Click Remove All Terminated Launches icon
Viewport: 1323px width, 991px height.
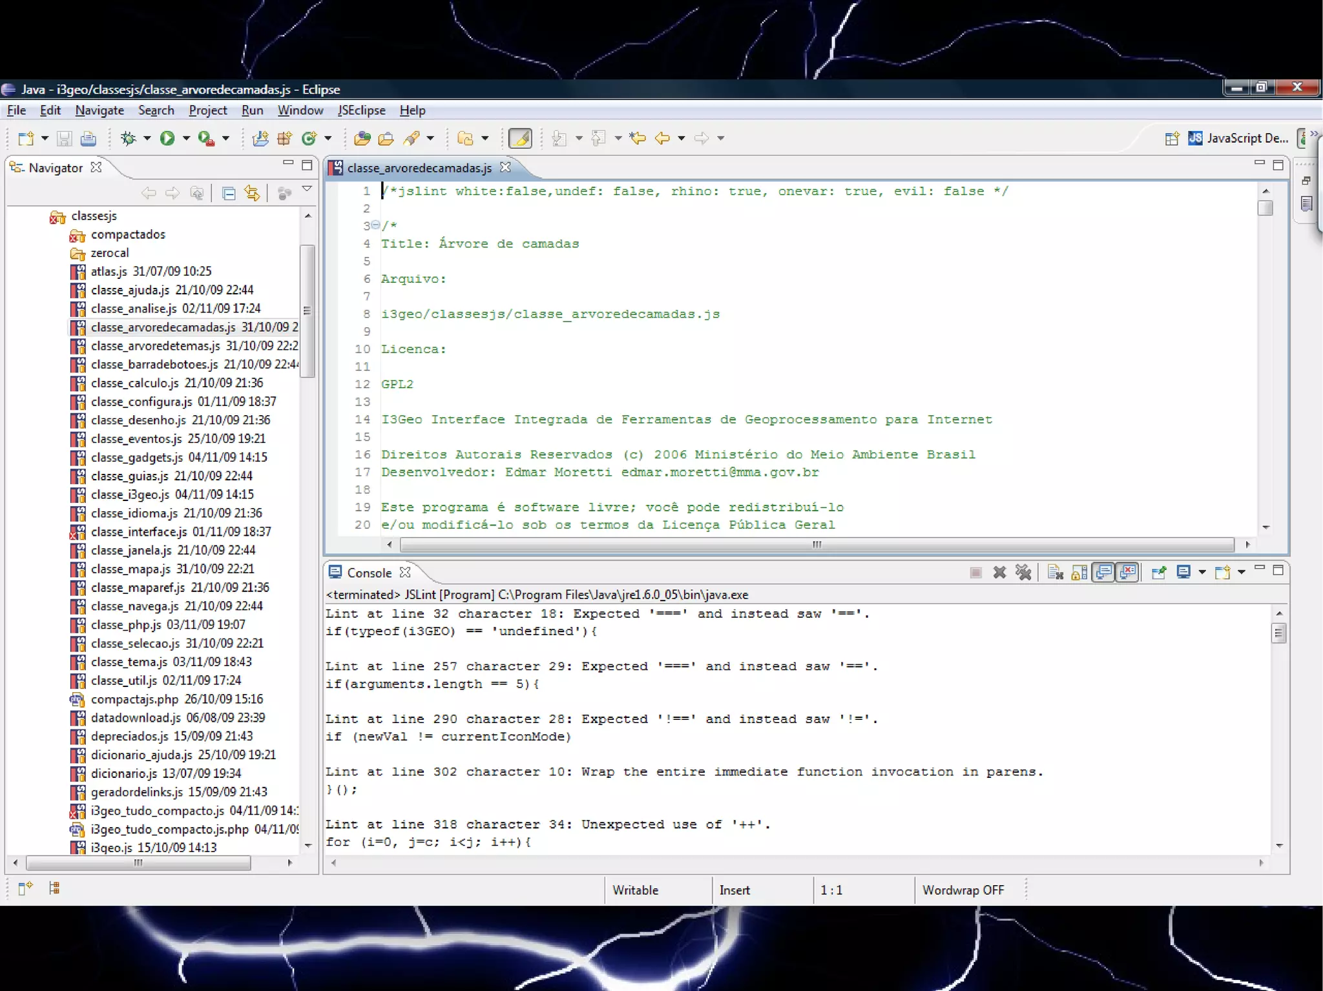[1023, 572]
